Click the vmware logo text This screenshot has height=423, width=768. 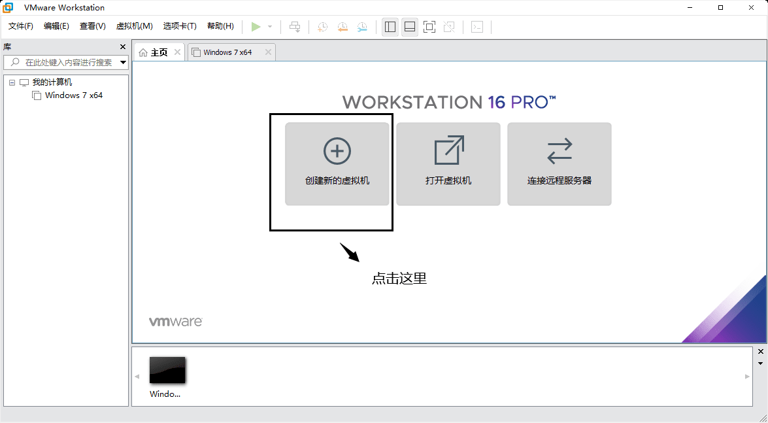pyautogui.click(x=175, y=322)
